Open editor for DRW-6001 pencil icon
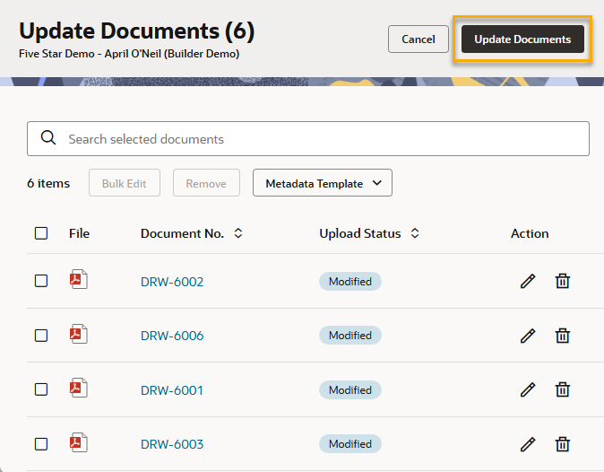The image size is (604, 472). pyautogui.click(x=528, y=389)
